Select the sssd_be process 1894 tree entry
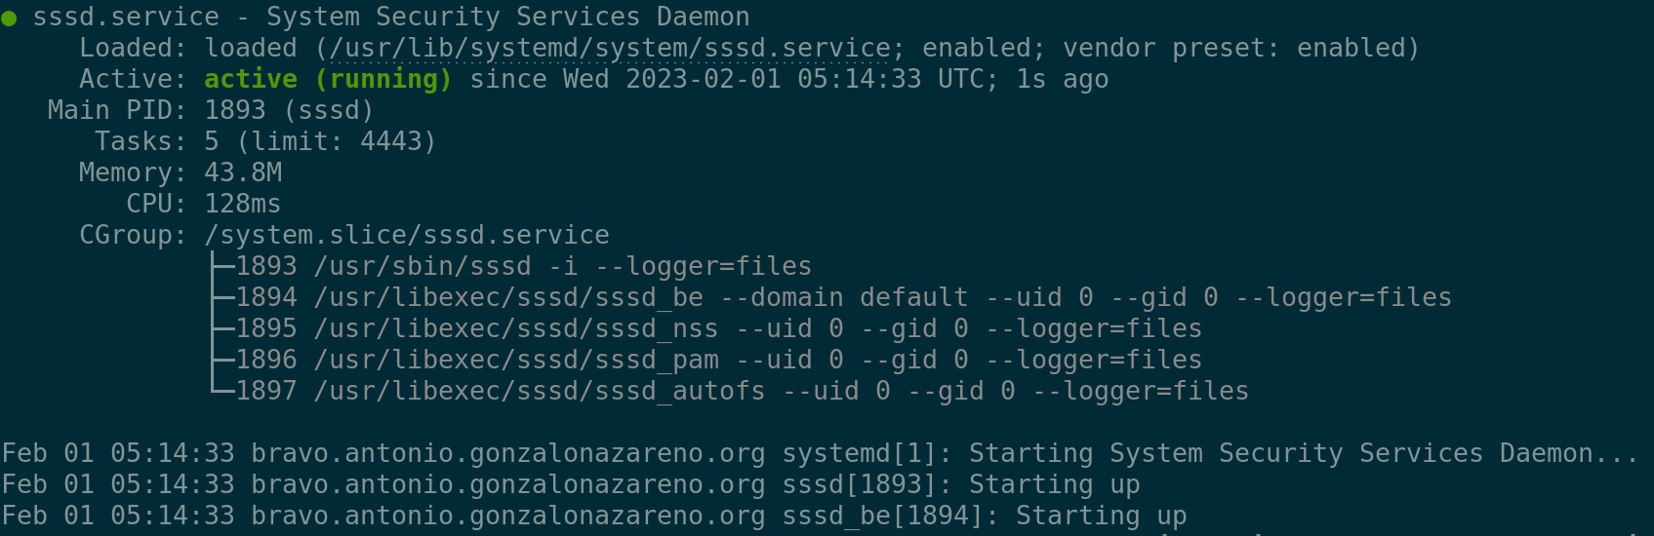 click(x=843, y=298)
